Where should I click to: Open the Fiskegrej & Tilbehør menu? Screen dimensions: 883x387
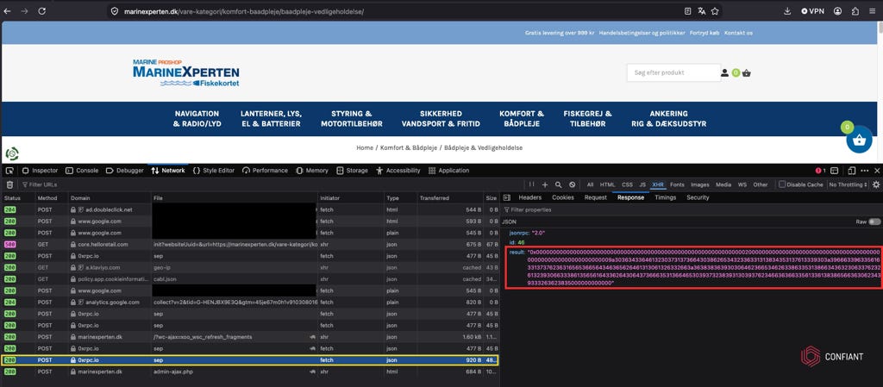coord(587,119)
